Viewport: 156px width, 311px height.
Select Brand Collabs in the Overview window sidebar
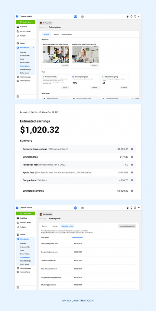(25, 63)
